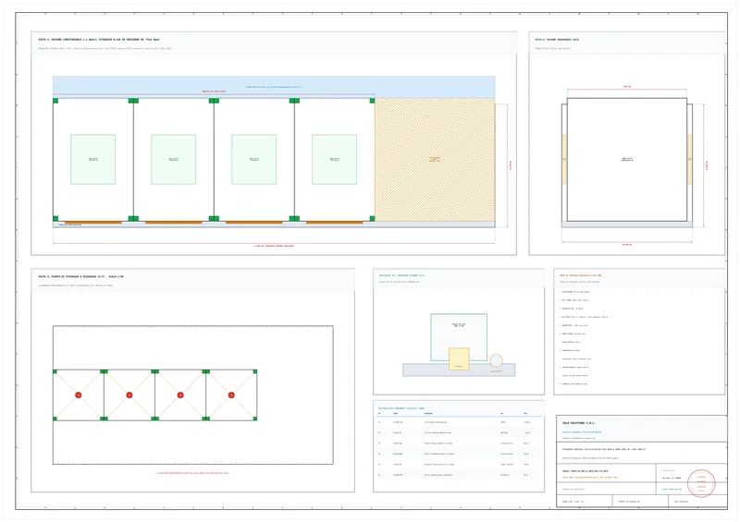Select the last data row in the components table
Viewport: 740px width, 522px height.
click(x=459, y=475)
